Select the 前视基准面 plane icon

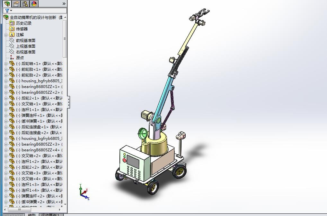12,40
